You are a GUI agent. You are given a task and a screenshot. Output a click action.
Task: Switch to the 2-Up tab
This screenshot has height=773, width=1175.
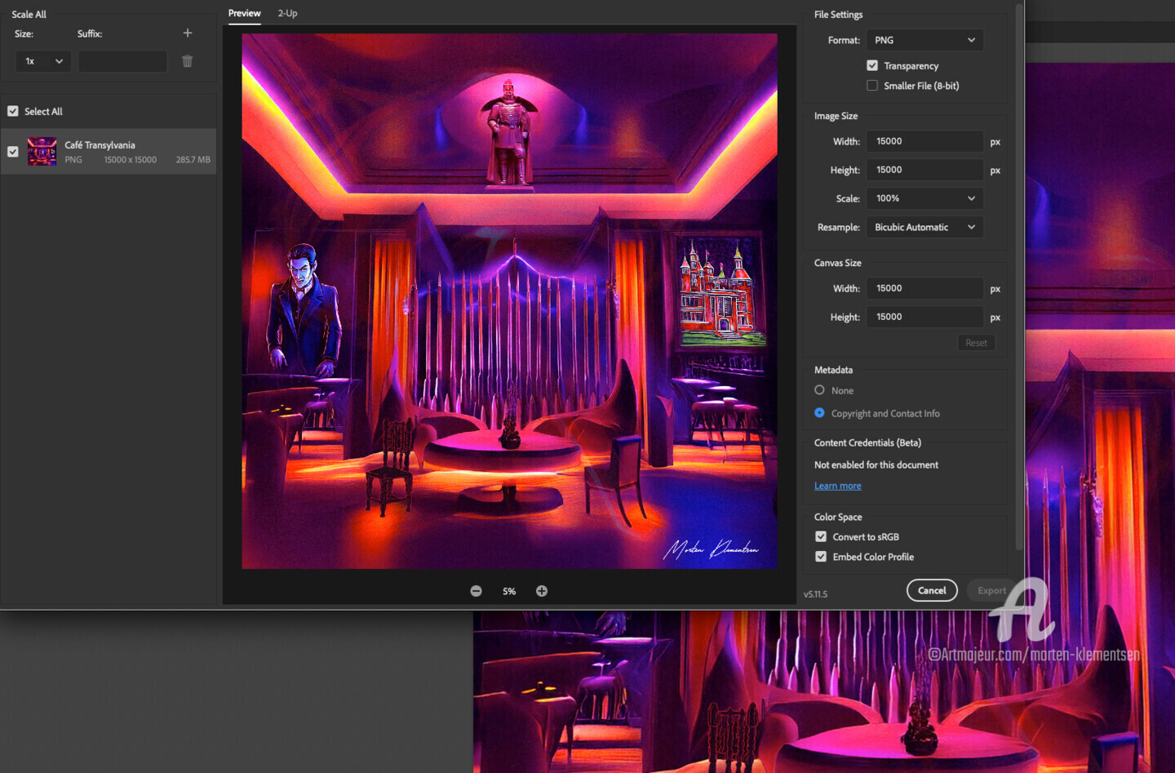(x=287, y=13)
